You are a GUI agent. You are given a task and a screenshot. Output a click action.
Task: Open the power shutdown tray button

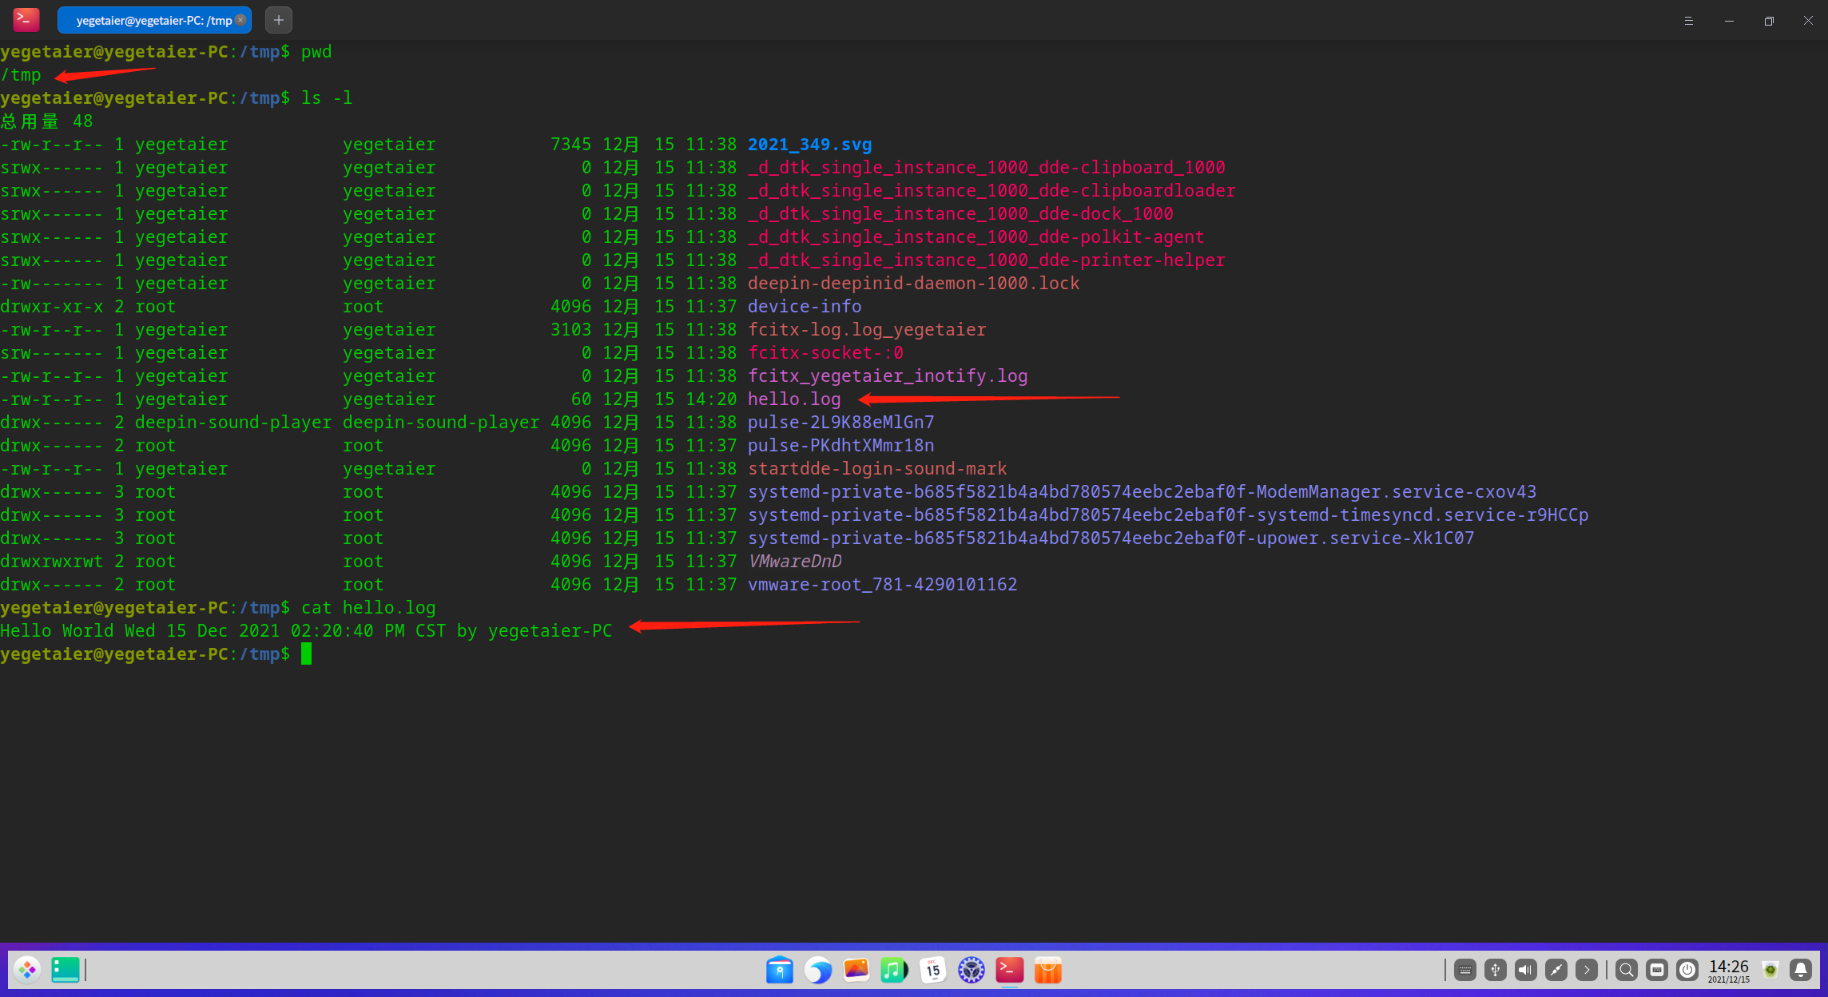[x=1687, y=970]
